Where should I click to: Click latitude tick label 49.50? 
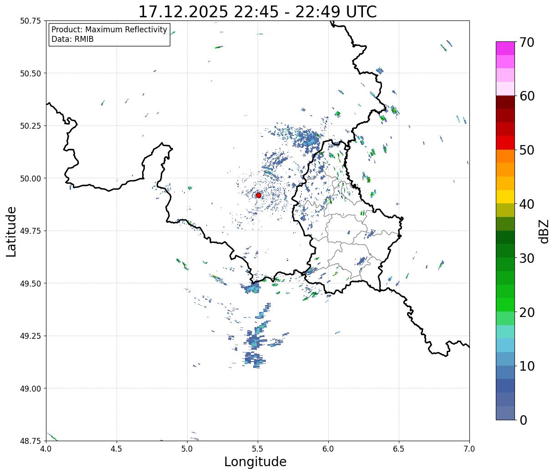pos(31,283)
